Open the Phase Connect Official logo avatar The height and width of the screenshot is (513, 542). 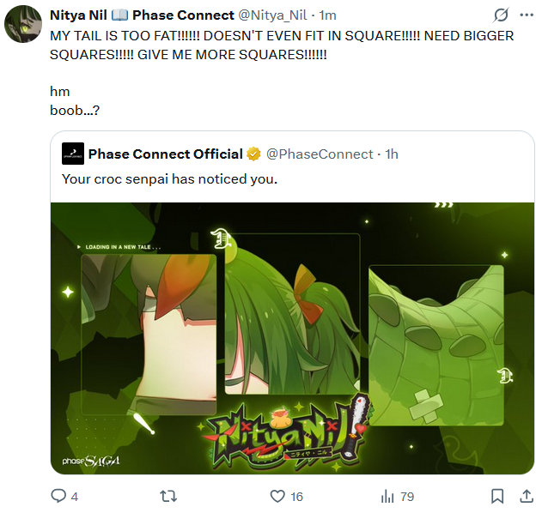pyautogui.click(x=73, y=154)
